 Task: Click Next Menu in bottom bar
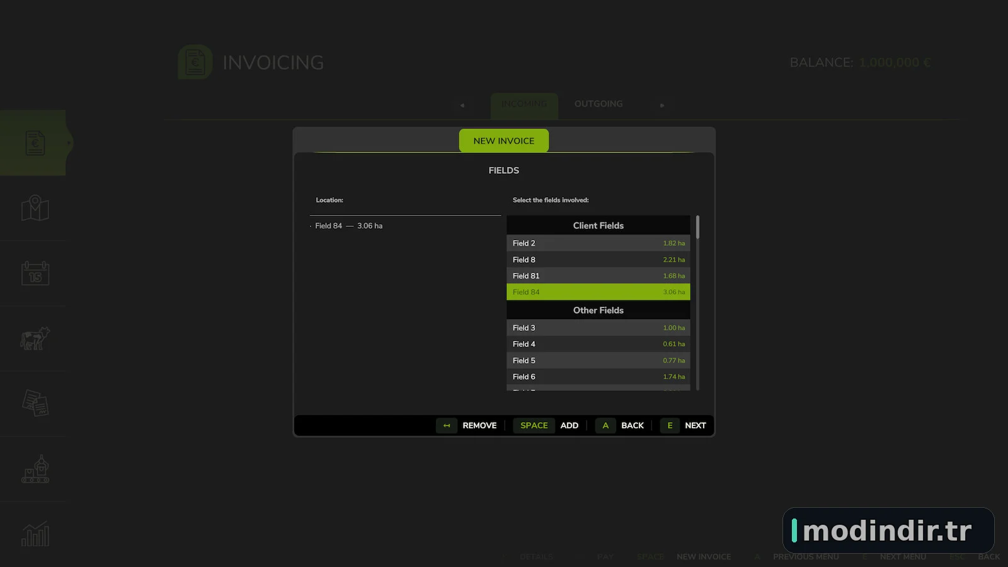click(x=903, y=557)
